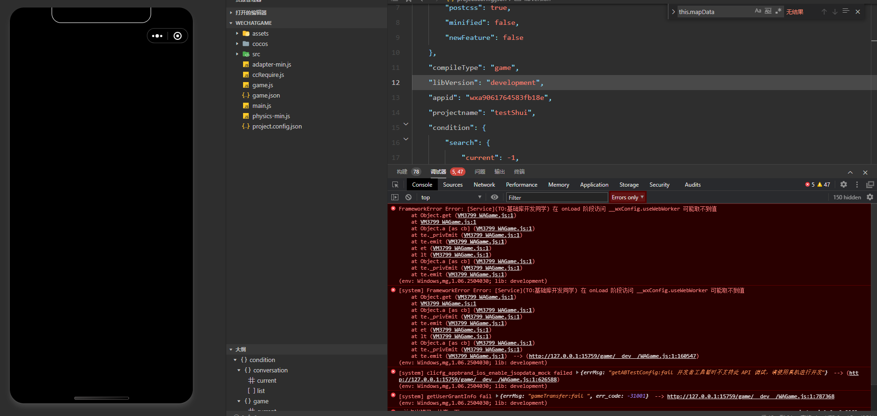
Task: Open ccRequire.js file
Action: pyautogui.click(x=268, y=75)
